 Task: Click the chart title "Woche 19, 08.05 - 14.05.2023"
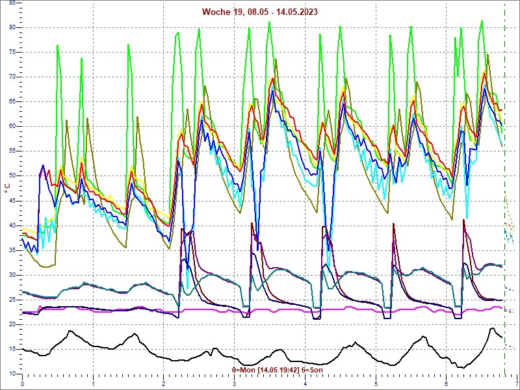pos(259,12)
